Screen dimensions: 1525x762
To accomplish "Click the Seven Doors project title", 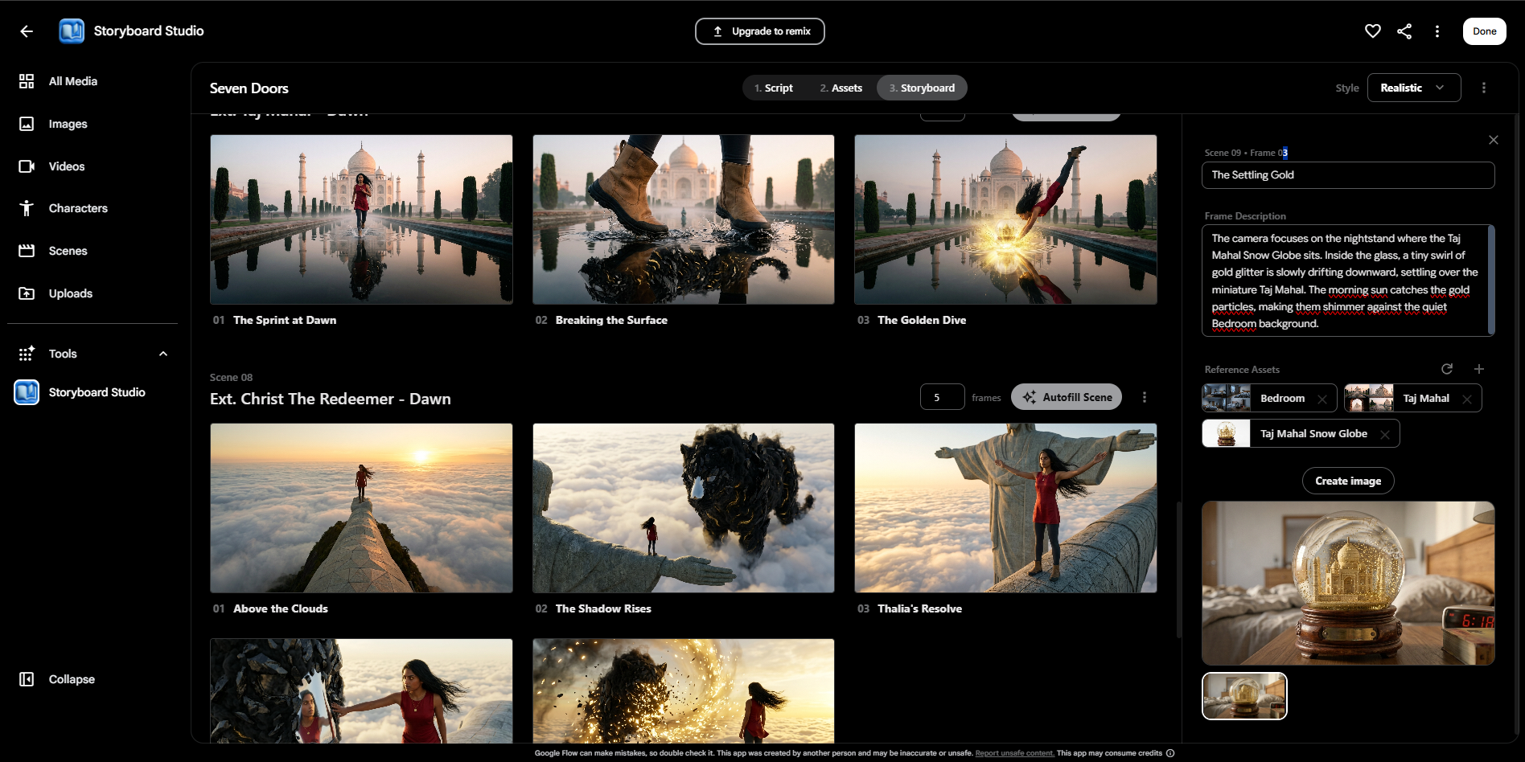I will (249, 88).
